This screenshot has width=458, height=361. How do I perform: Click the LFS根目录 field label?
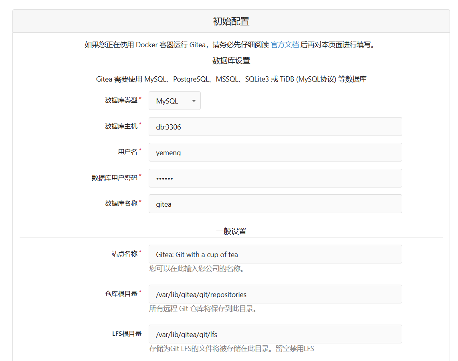click(127, 334)
